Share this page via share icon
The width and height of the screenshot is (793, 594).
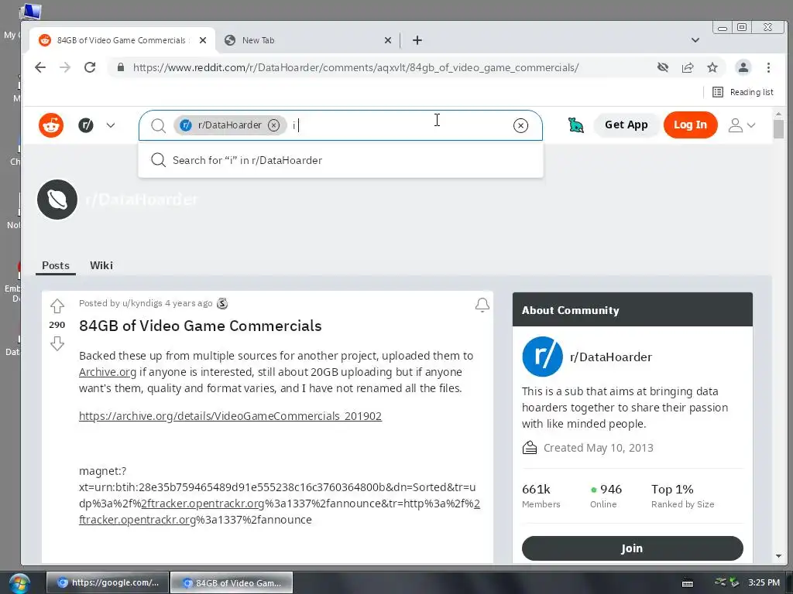(688, 67)
